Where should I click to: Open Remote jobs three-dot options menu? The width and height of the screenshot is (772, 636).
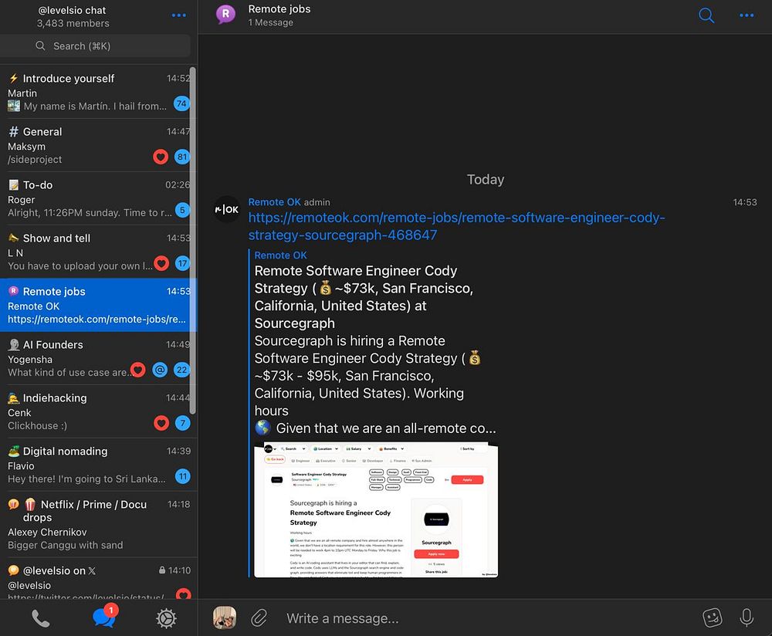click(747, 15)
